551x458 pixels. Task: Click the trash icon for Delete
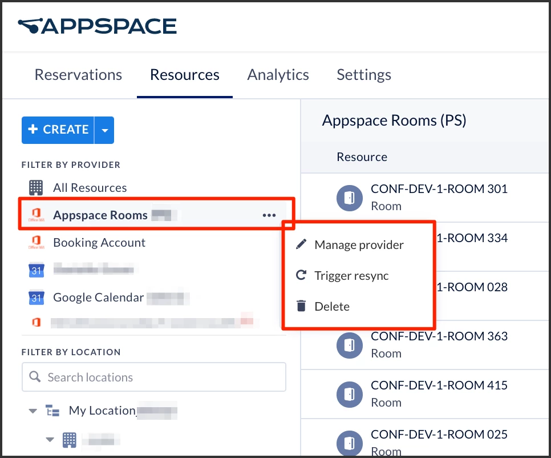[x=301, y=306]
